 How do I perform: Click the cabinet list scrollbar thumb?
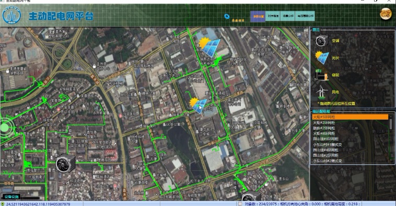click(391, 123)
